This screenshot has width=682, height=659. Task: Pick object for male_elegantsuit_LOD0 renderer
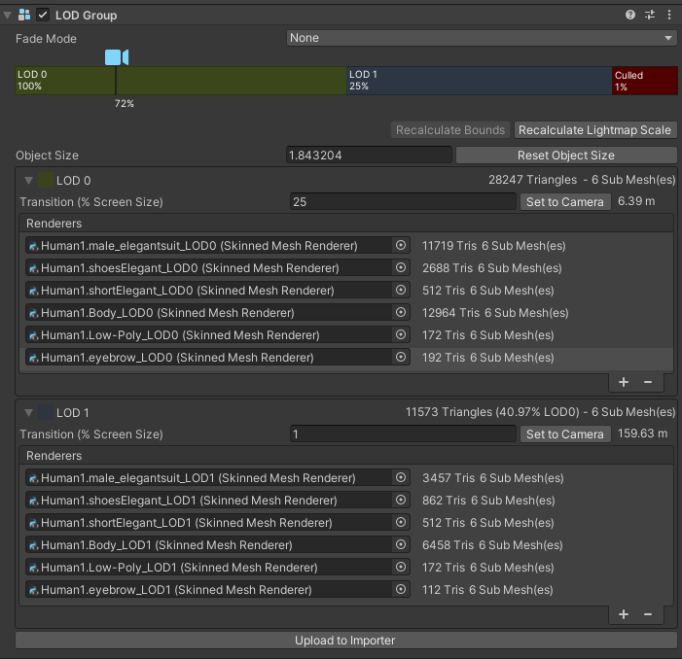400,246
